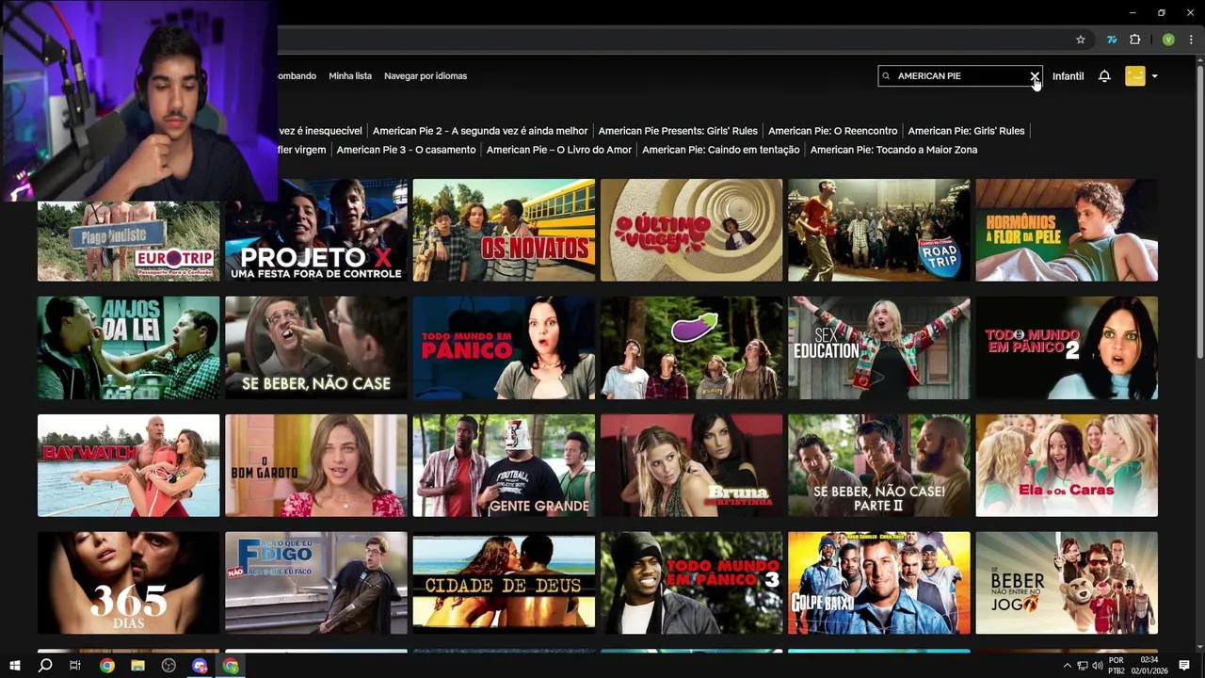Open the Chrome profile V avatar

[x=1168, y=40]
